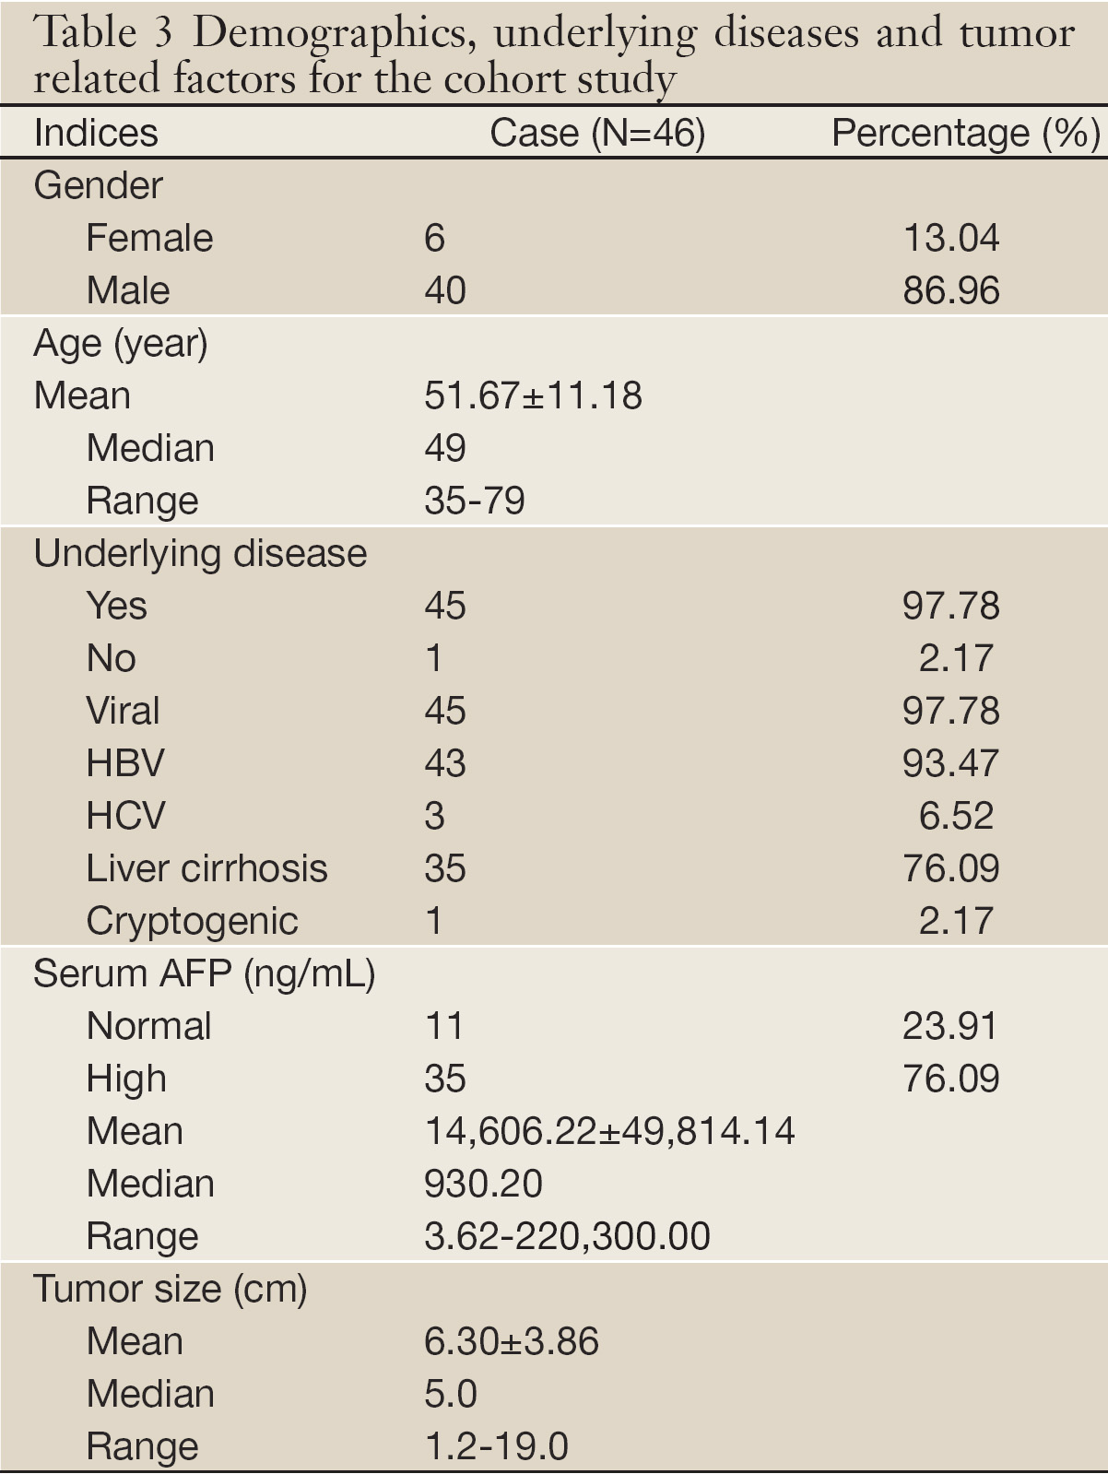Click the Female row label

[149, 239]
